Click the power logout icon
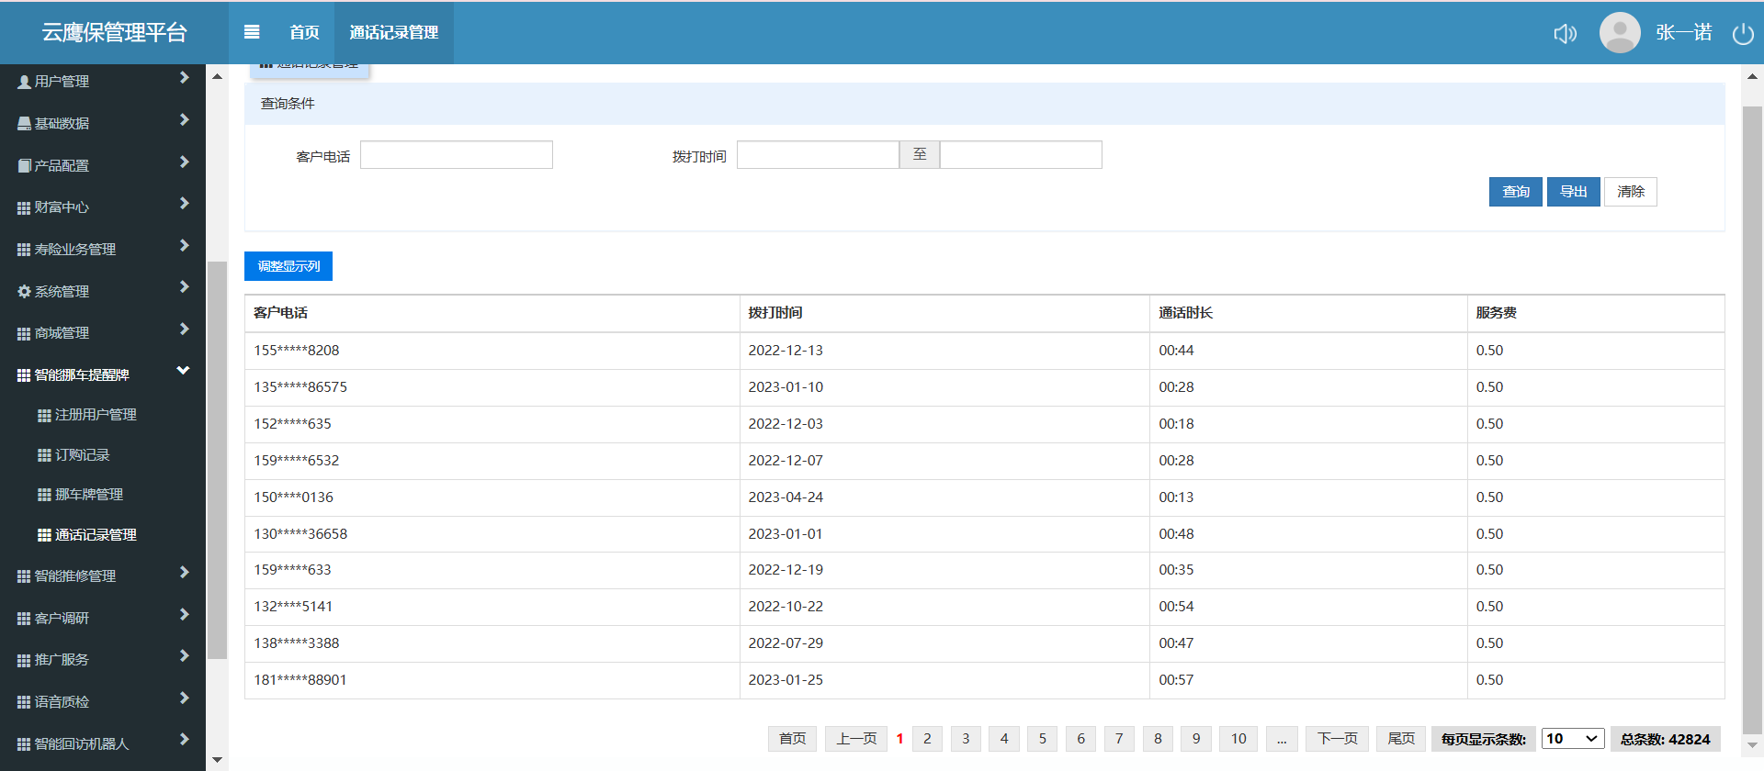Viewport: 1764px width, 771px height. (1743, 34)
